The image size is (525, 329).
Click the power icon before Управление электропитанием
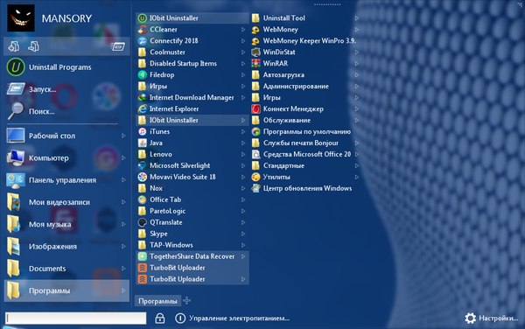[180, 318]
